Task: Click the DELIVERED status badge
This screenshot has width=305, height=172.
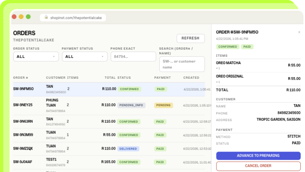Action: tap(128, 149)
